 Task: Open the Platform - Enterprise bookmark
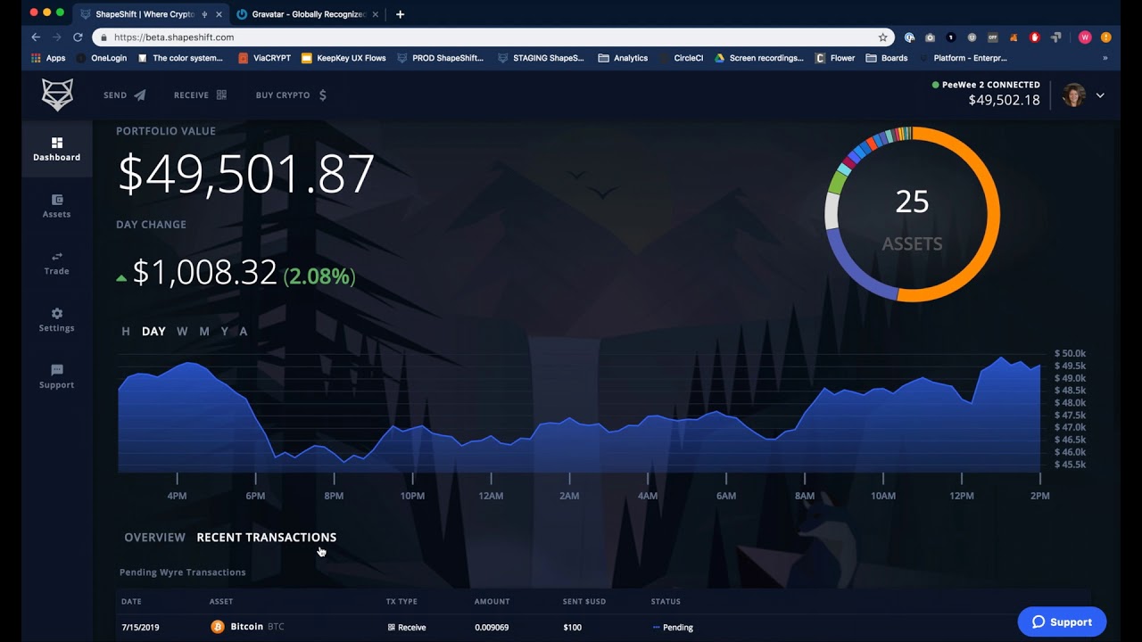click(x=963, y=58)
